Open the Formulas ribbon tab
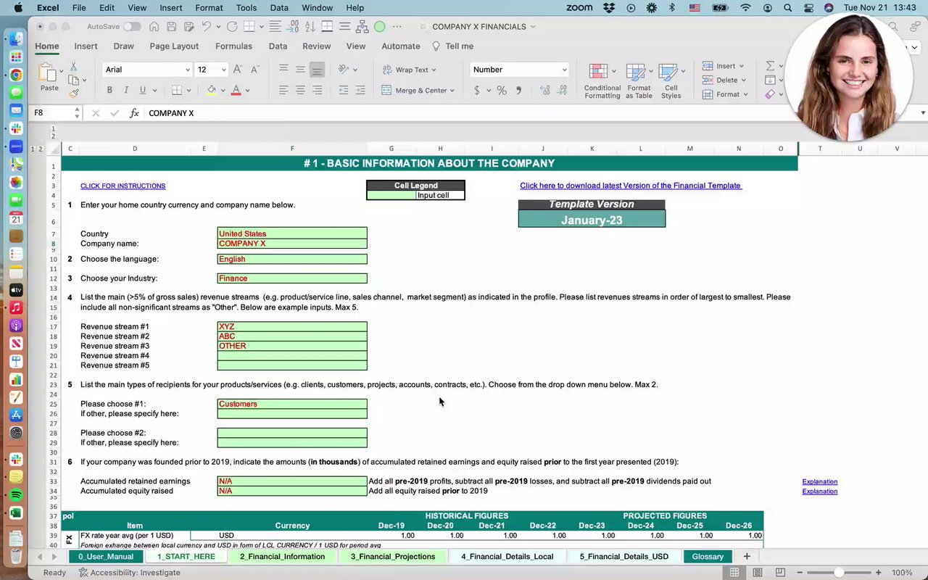Image resolution: width=928 pixels, height=580 pixels. (233, 46)
